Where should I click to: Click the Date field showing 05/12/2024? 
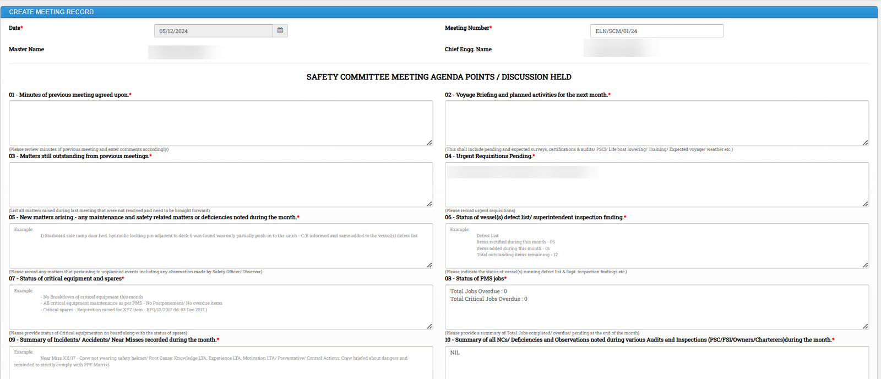214,31
